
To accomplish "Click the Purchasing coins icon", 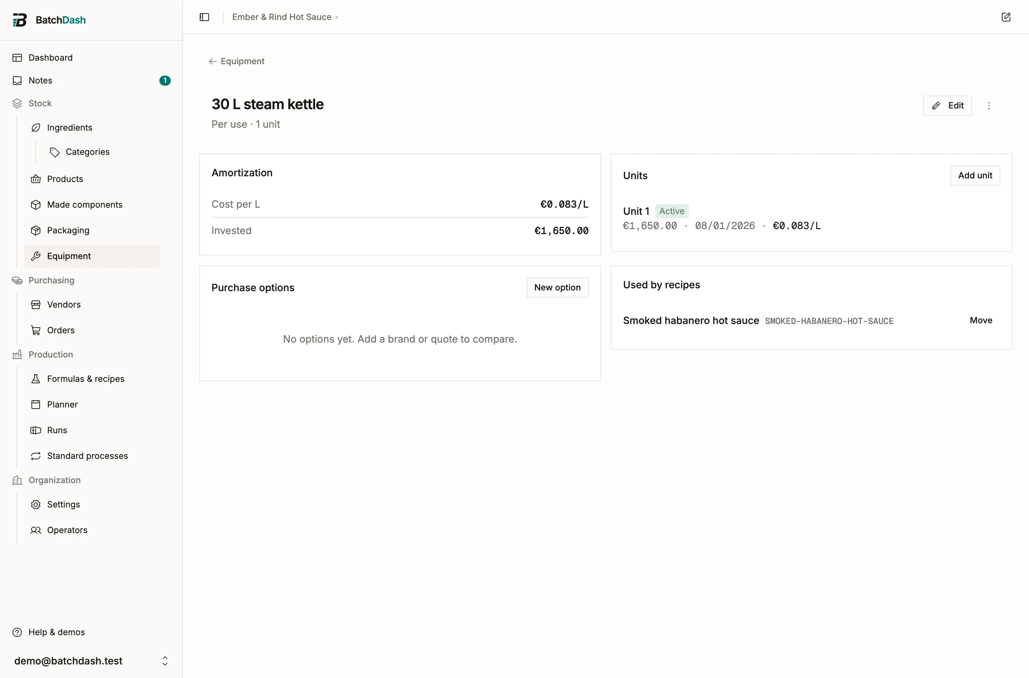I will click(x=17, y=280).
